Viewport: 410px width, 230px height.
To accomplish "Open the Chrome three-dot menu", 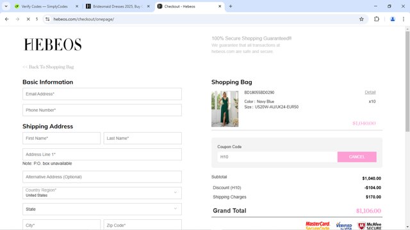I will coord(404,19).
